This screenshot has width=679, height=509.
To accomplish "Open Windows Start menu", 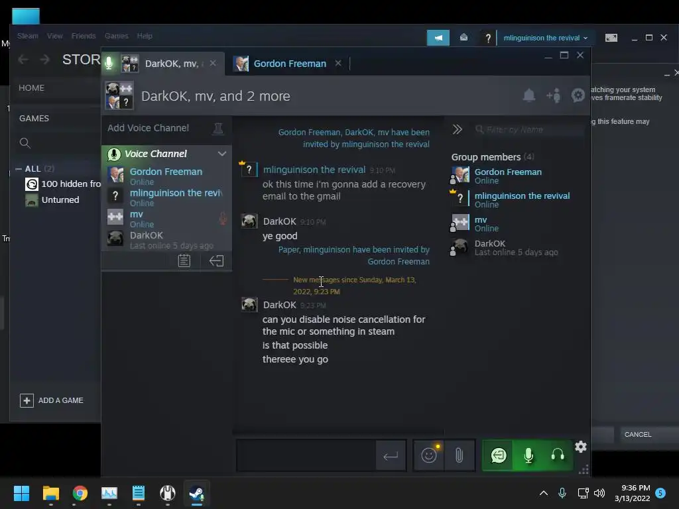I will pyautogui.click(x=21, y=493).
